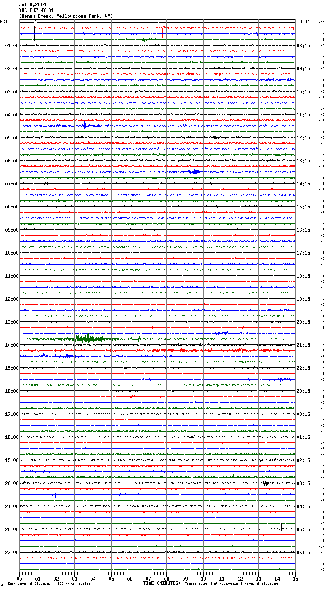The width and height of the screenshot is (326, 589).
Task: Click the minute '00' tick label on bottom axis
Action: click(19, 579)
